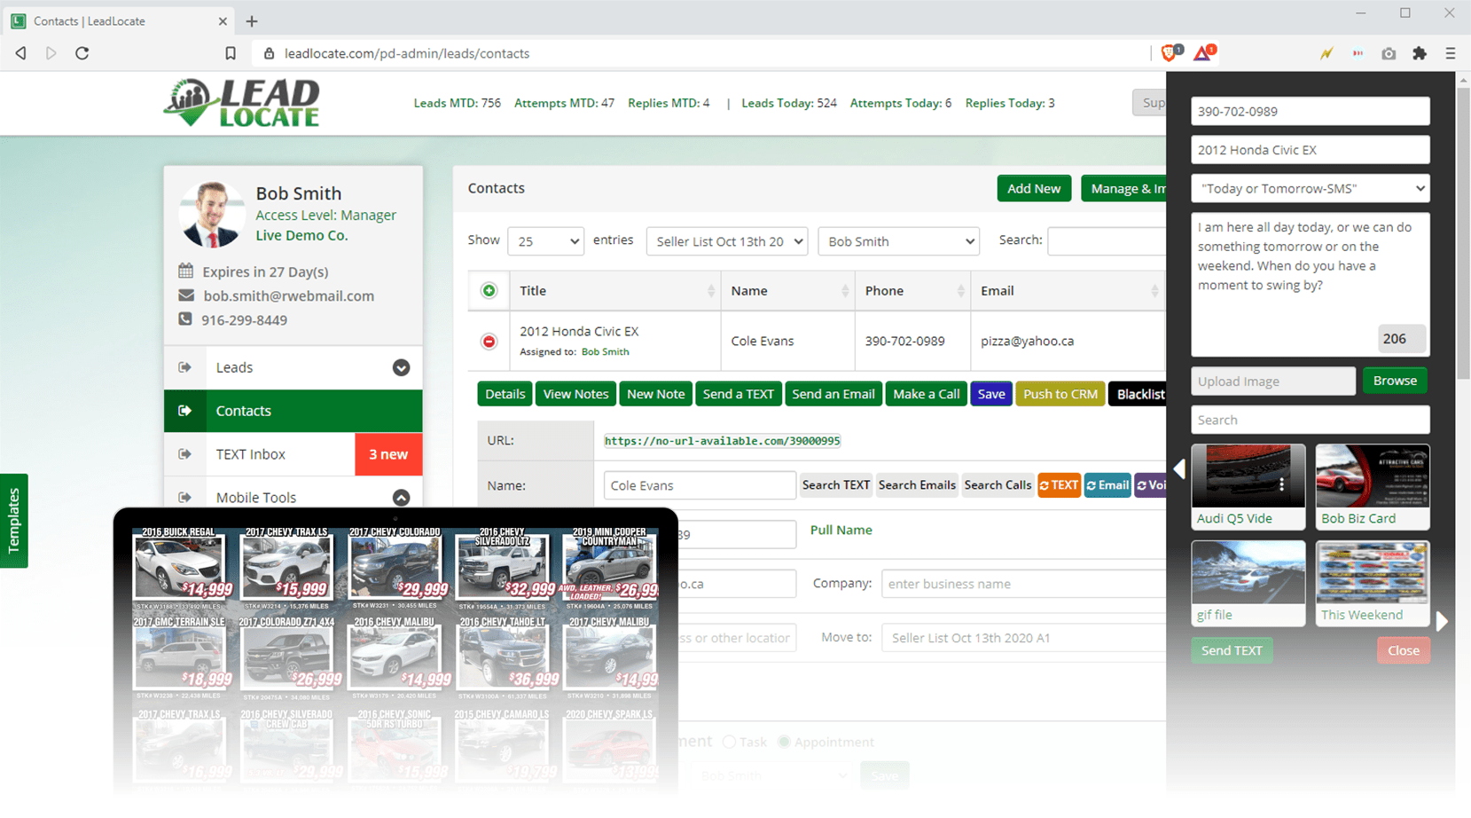The width and height of the screenshot is (1471, 818).
Task: Click the Blacklist button
Action: point(1138,394)
